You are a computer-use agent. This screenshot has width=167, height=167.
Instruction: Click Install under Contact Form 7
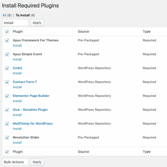[17, 87]
